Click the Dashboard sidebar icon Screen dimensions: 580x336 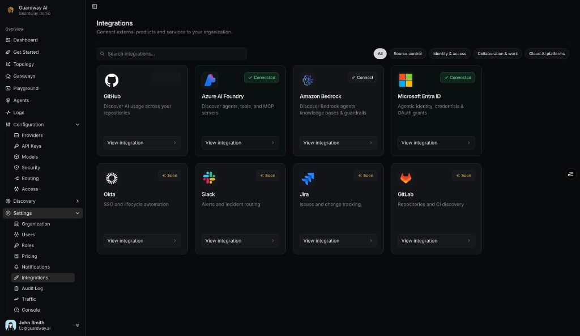pos(8,40)
